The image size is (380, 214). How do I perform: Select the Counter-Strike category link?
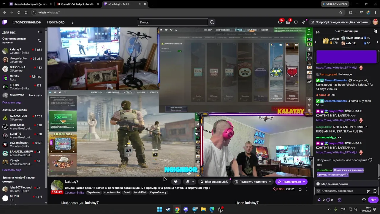point(75,193)
